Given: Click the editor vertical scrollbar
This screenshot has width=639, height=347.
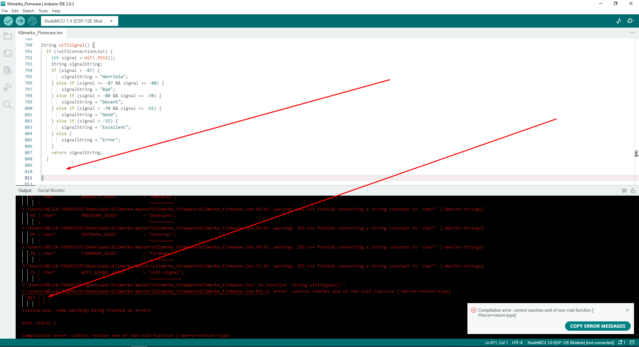Looking at the screenshot, I should click(636, 154).
